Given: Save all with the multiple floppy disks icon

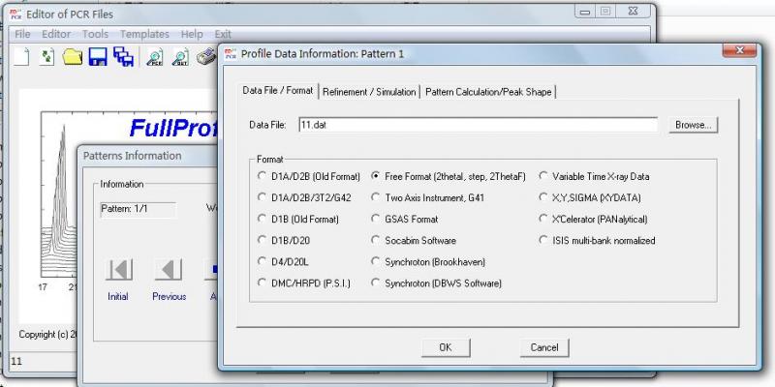Looking at the screenshot, I should (123, 56).
